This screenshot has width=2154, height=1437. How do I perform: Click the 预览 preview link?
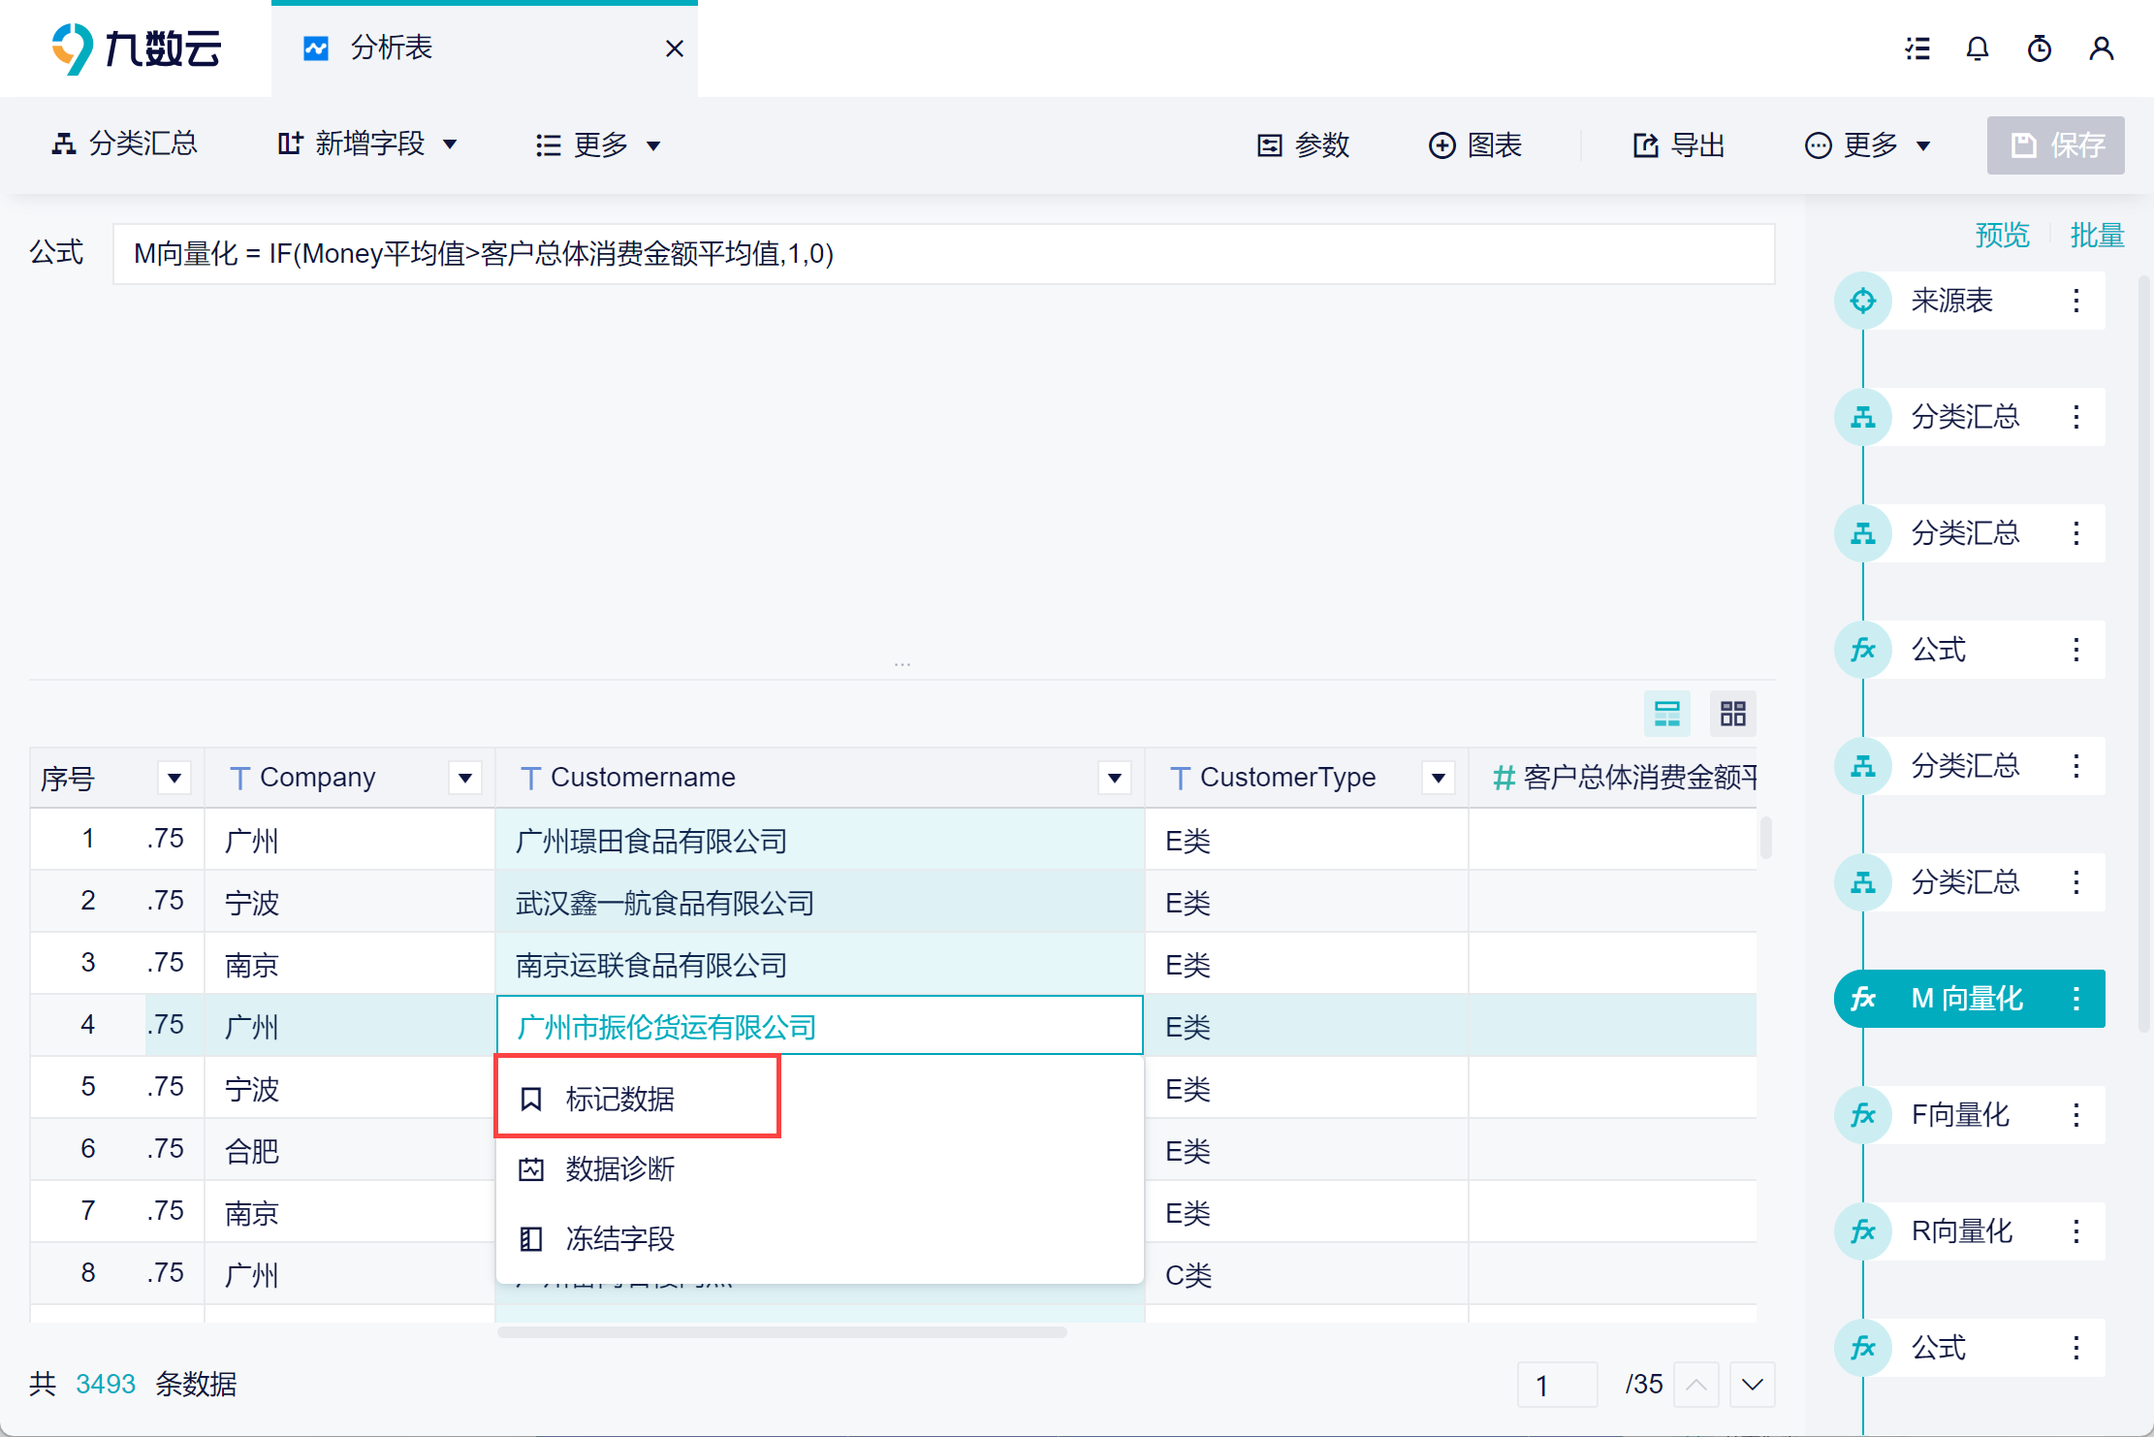click(2002, 235)
